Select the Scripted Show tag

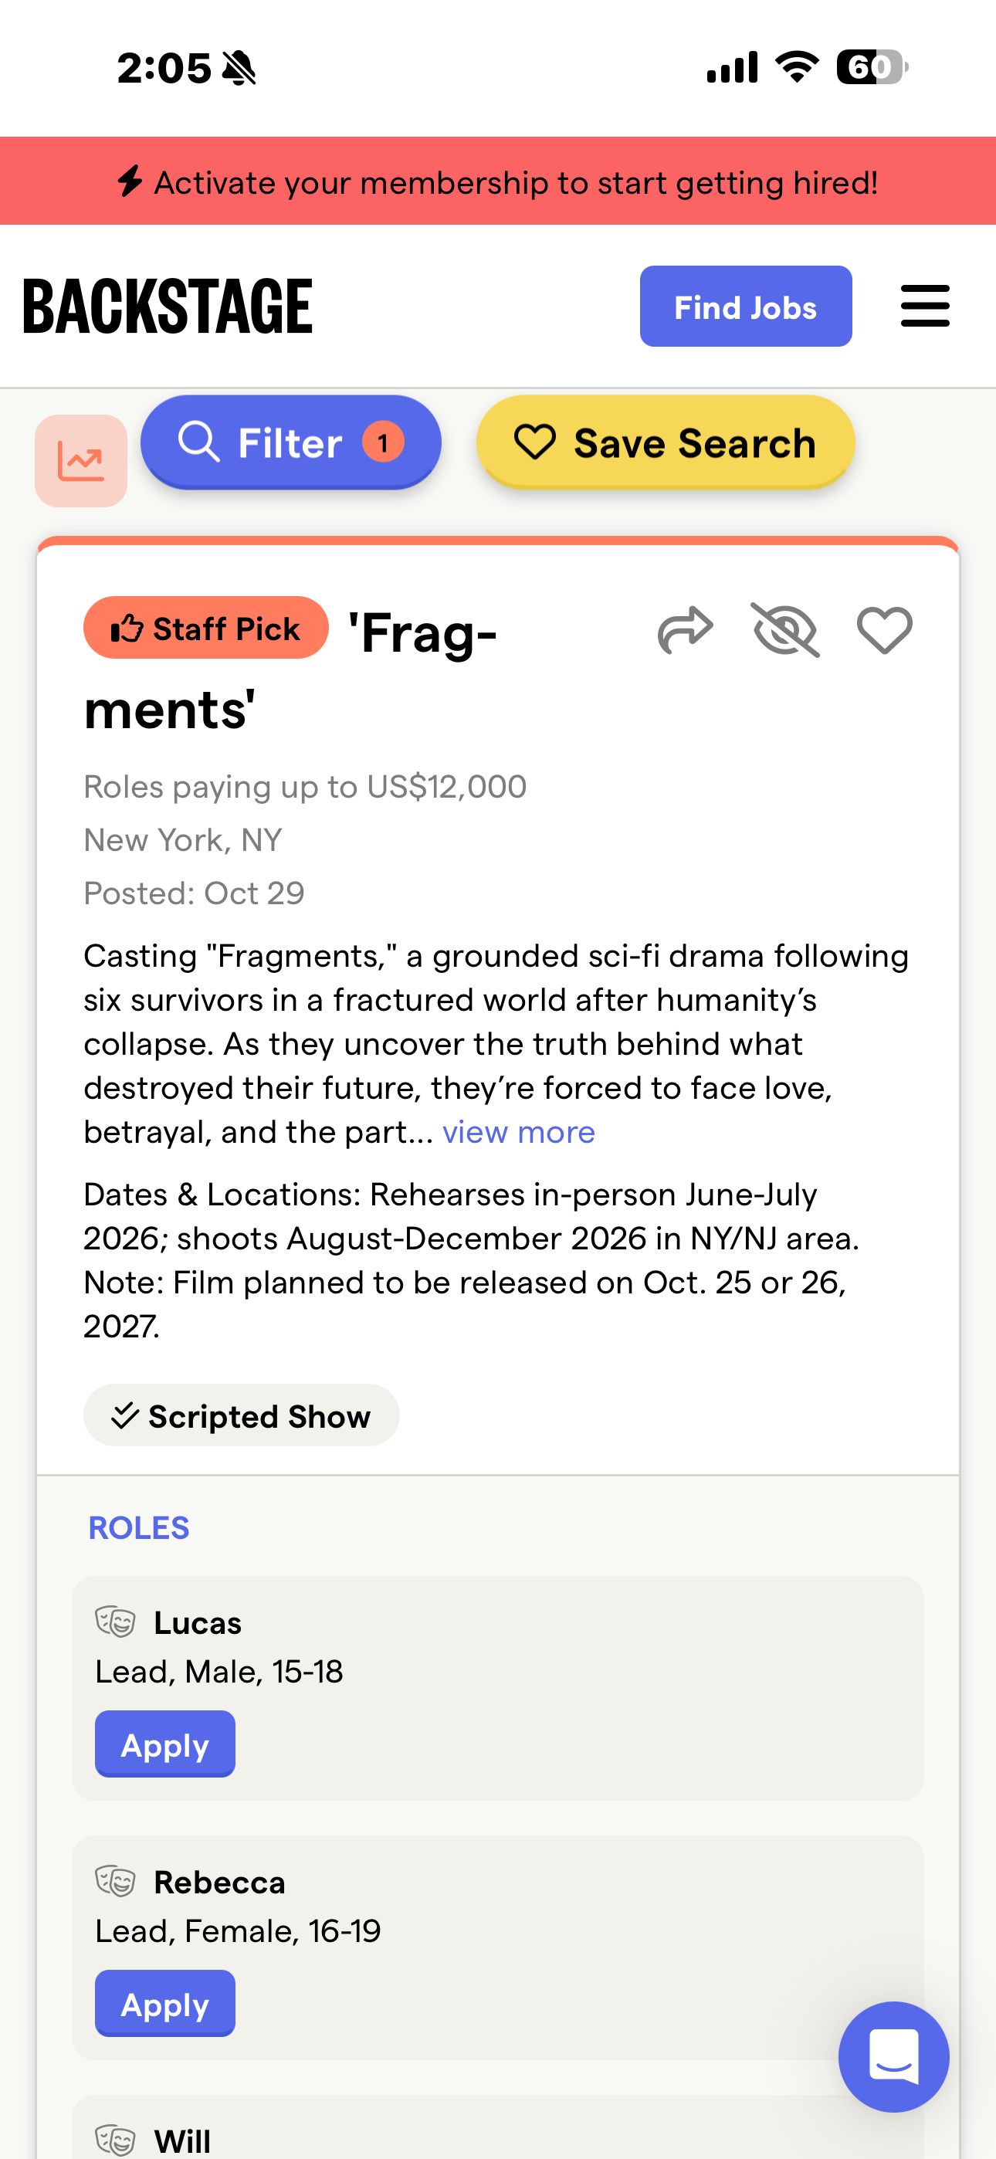(242, 1415)
